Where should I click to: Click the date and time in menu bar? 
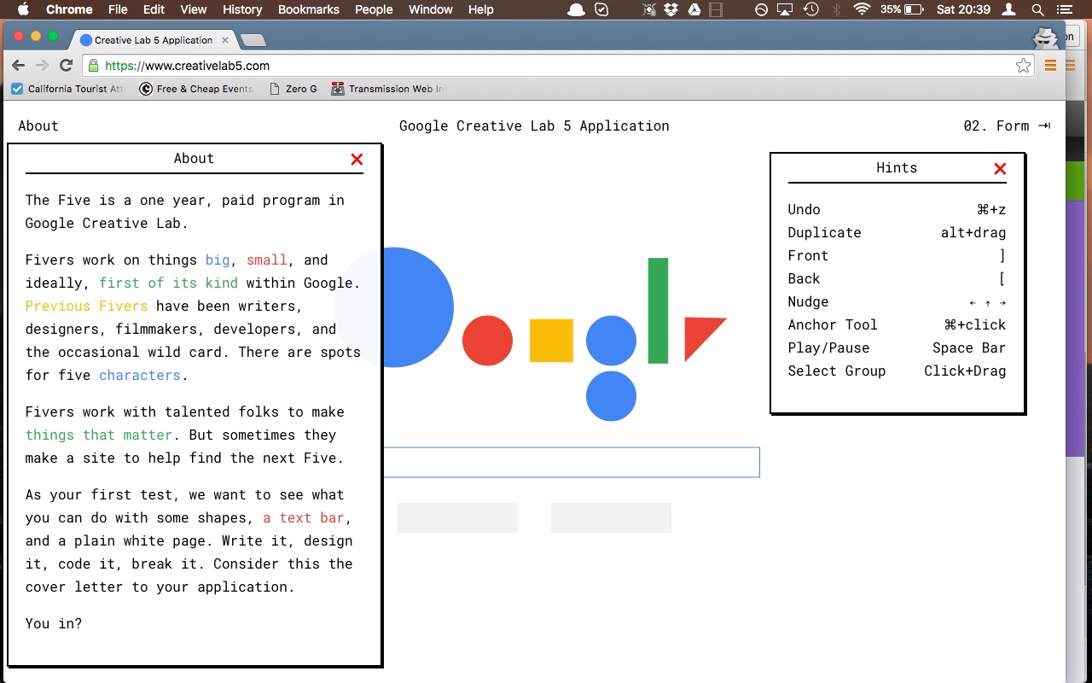(964, 9)
